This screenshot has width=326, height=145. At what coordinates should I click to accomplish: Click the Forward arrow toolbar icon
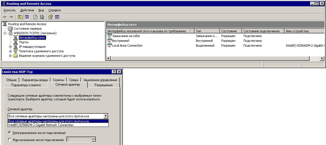pos(11,17)
